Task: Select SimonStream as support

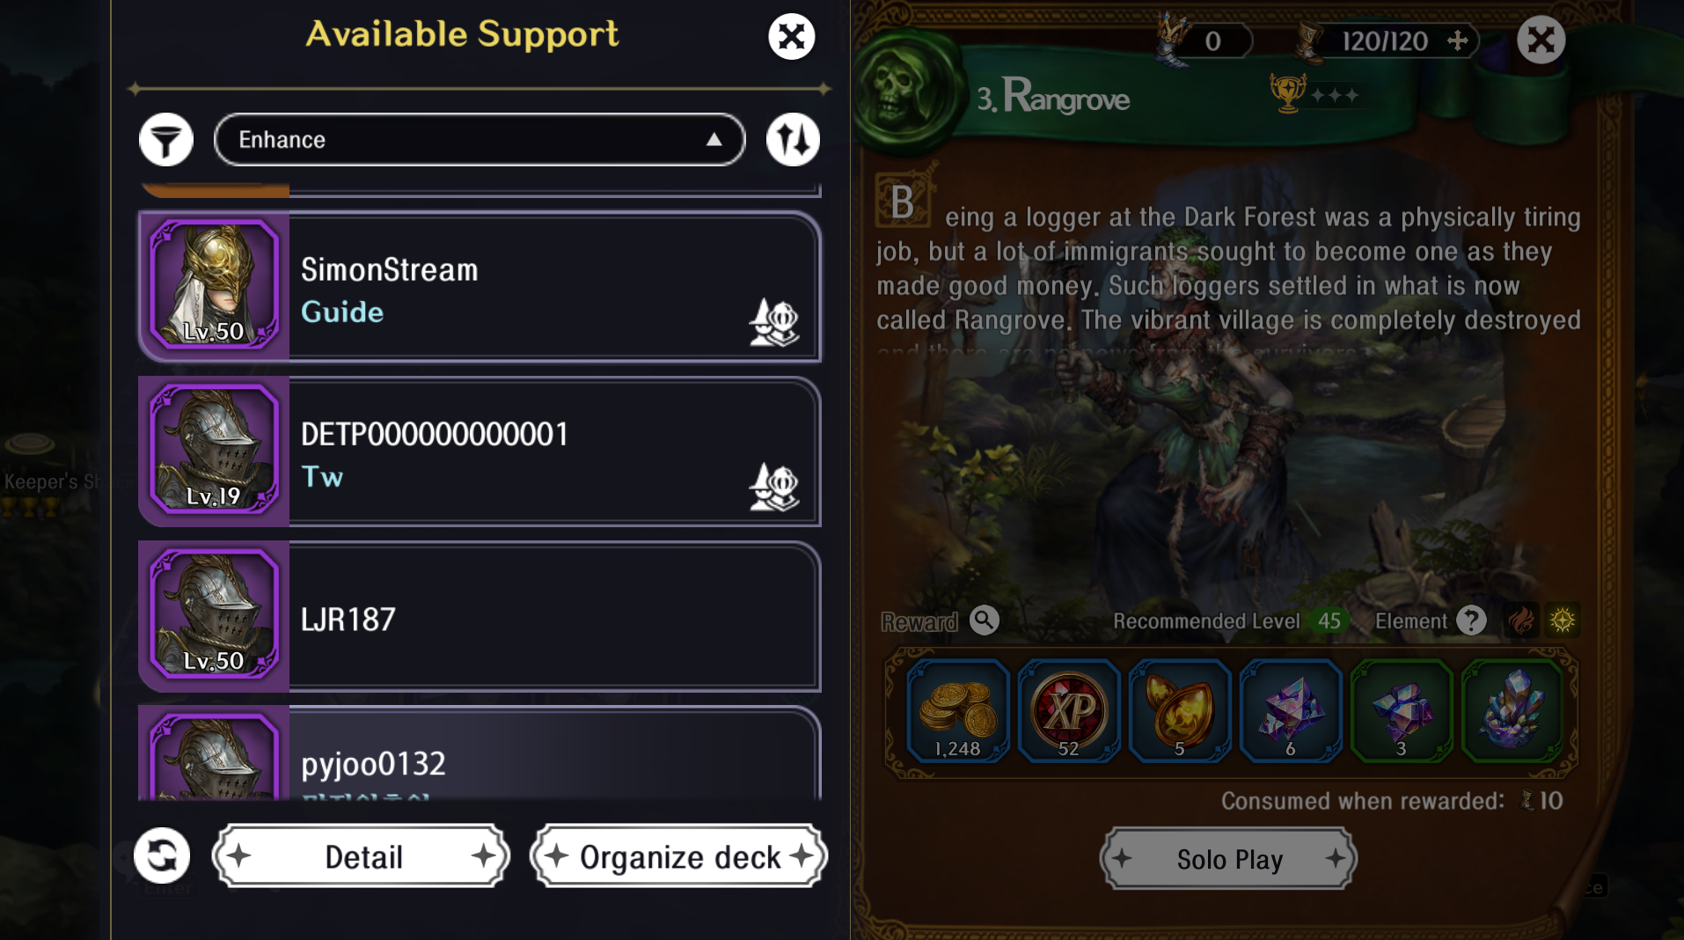Action: coord(480,286)
